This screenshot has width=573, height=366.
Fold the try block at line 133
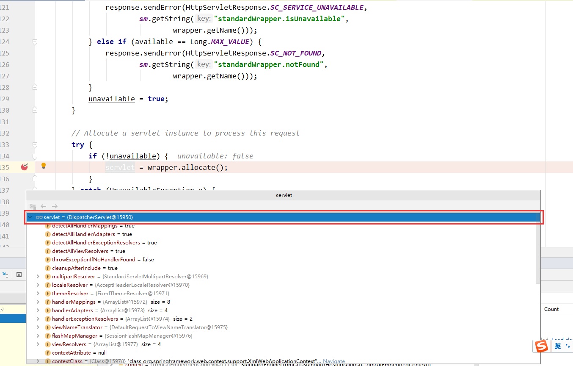(x=35, y=144)
